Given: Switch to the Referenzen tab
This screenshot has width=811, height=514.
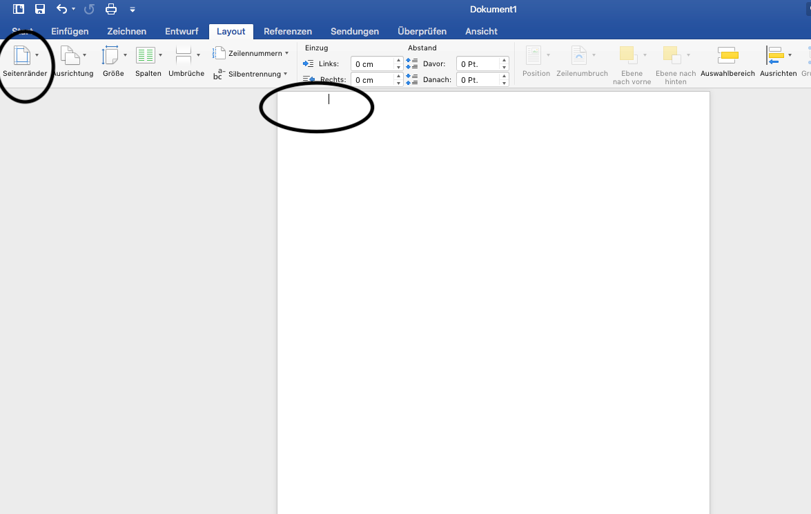Looking at the screenshot, I should coord(288,32).
